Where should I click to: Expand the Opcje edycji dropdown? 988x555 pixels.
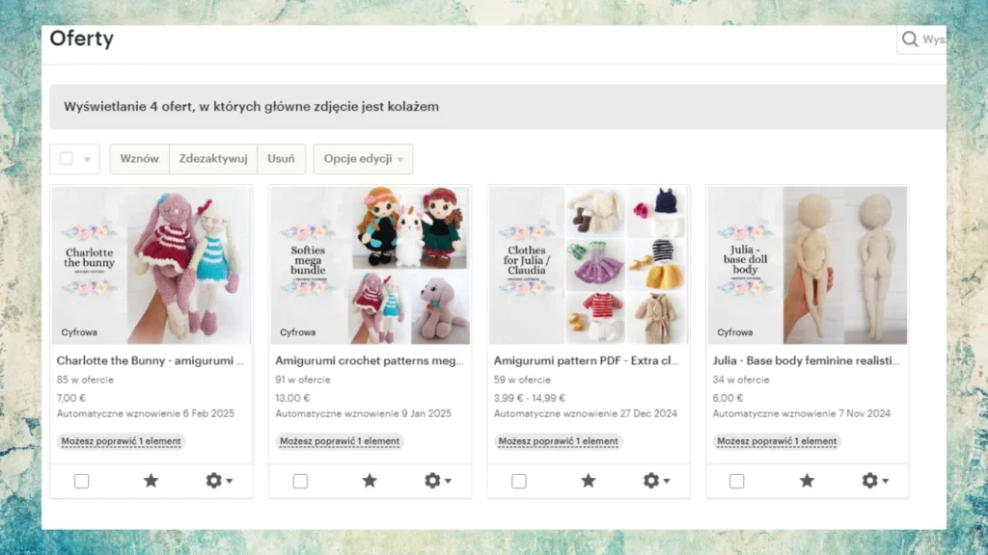[363, 159]
